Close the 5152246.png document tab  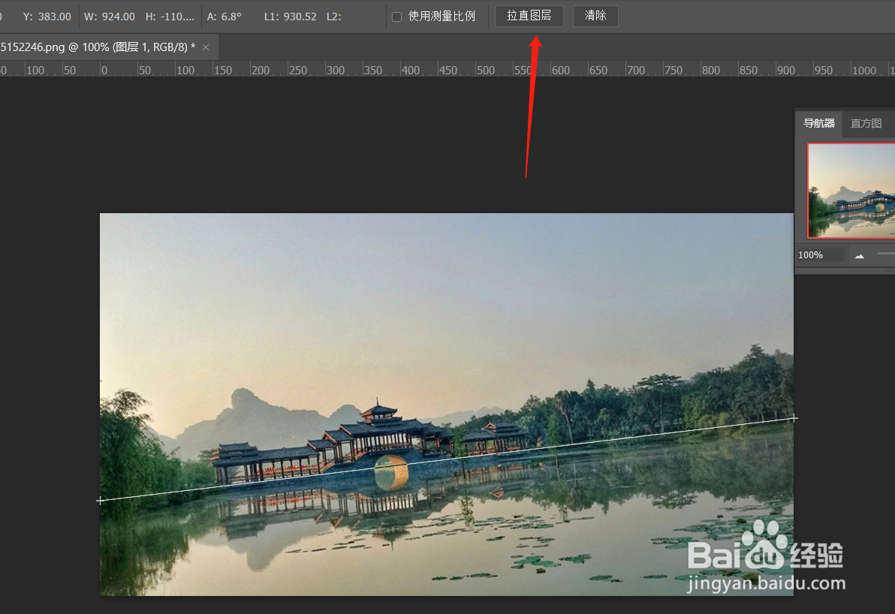[x=206, y=47]
